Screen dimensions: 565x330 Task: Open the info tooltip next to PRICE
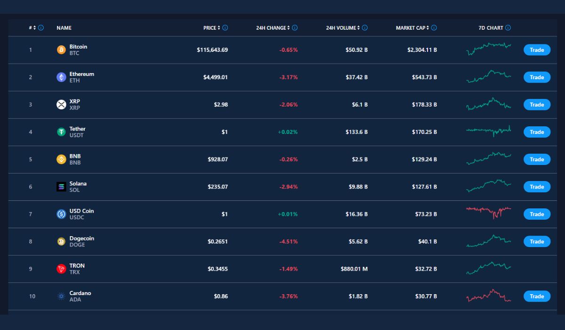(x=226, y=28)
